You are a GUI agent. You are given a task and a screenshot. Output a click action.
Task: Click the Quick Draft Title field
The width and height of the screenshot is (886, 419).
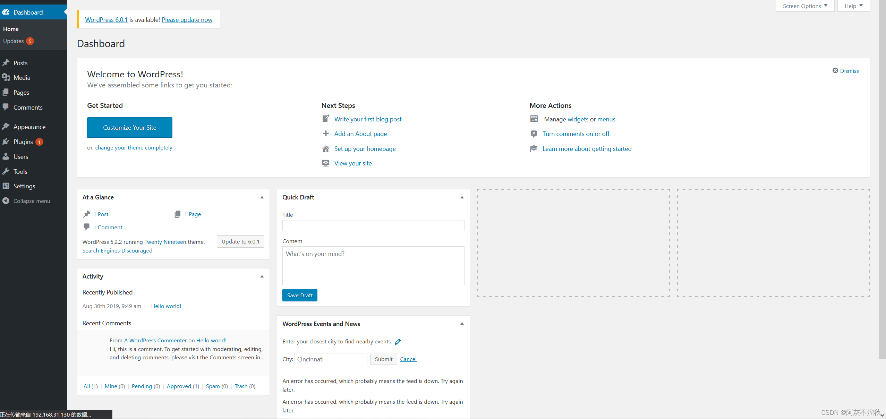pyautogui.click(x=373, y=225)
